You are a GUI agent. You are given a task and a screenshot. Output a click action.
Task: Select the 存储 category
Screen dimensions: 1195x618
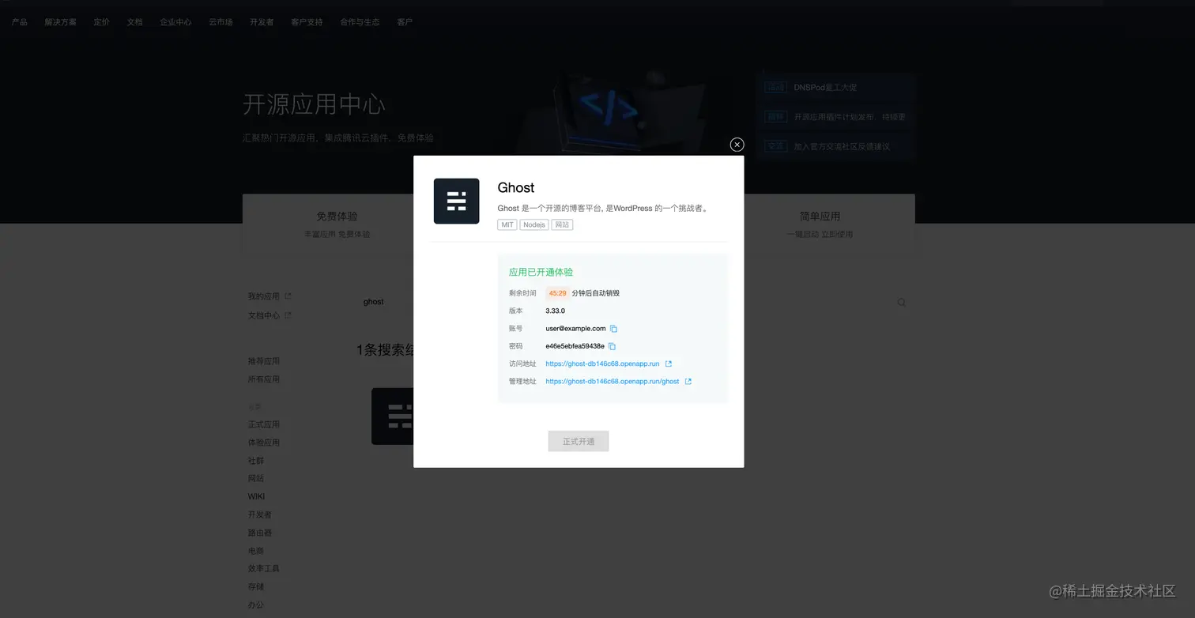click(x=256, y=587)
